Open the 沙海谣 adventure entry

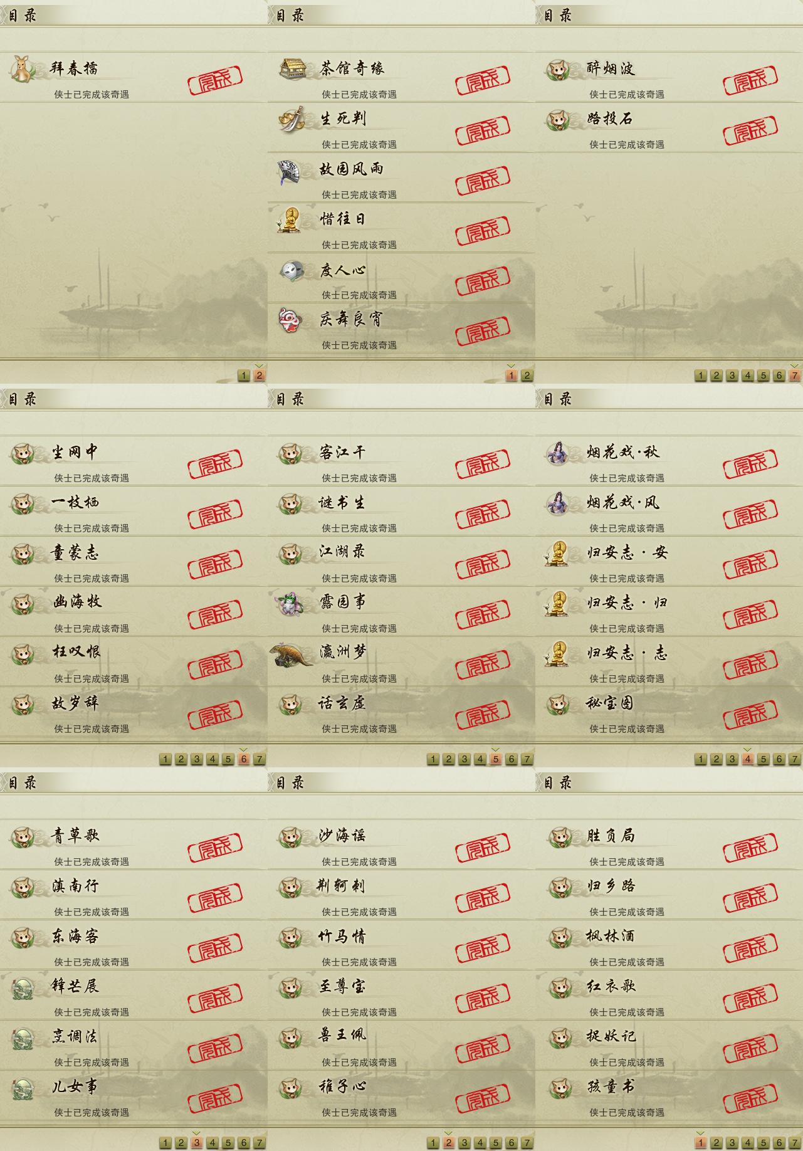click(x=401, y=844)
